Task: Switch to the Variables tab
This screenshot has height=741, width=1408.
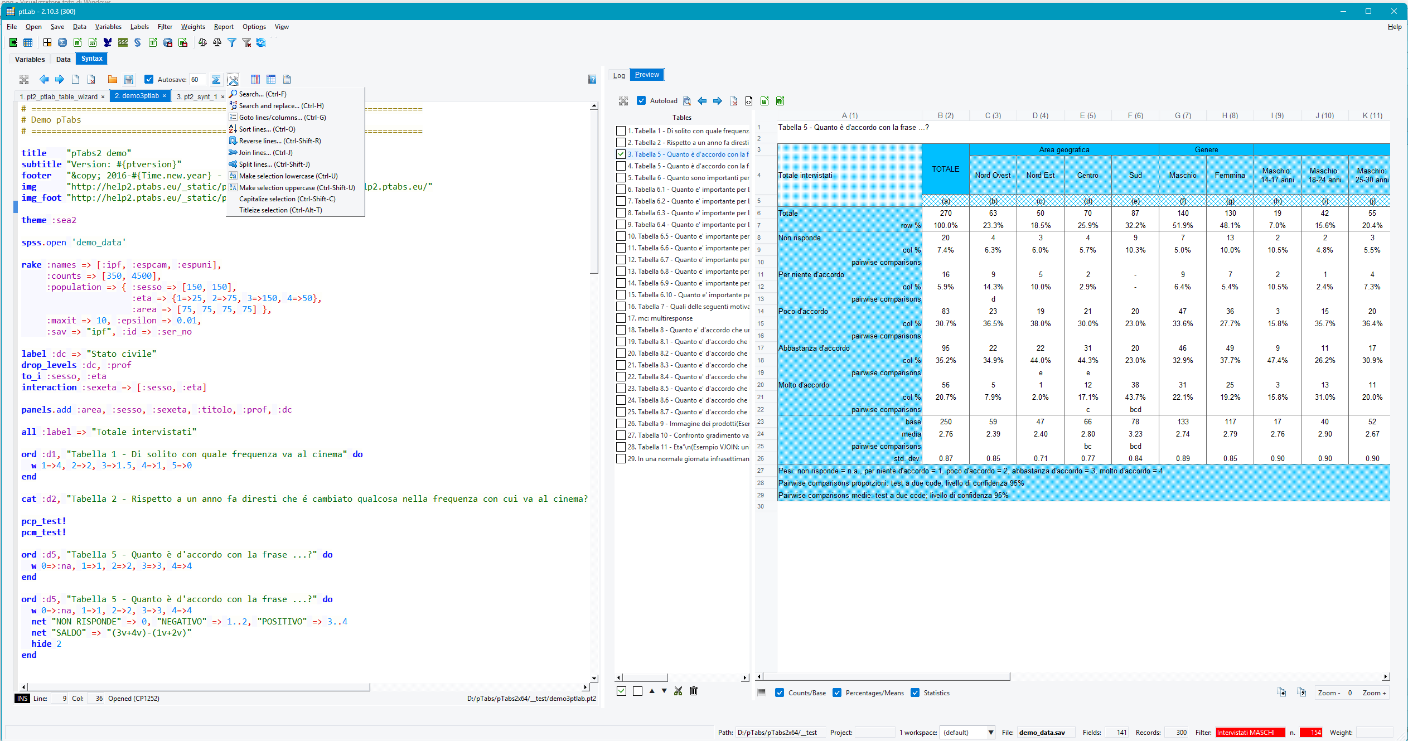Action: (x=30, y=59)
